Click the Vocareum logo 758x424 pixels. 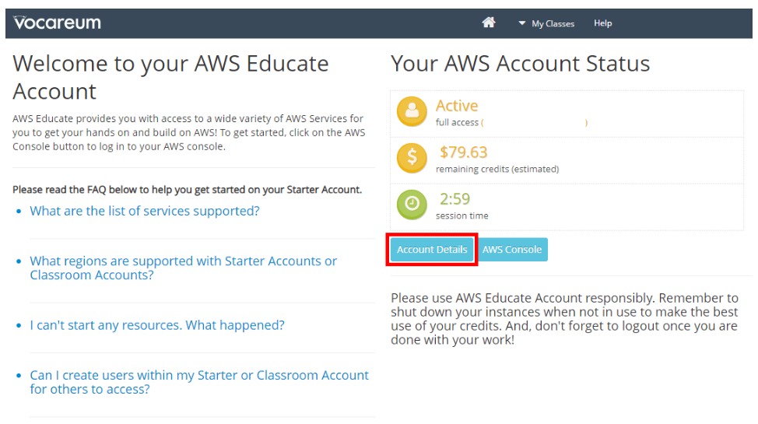pos(57,23)
